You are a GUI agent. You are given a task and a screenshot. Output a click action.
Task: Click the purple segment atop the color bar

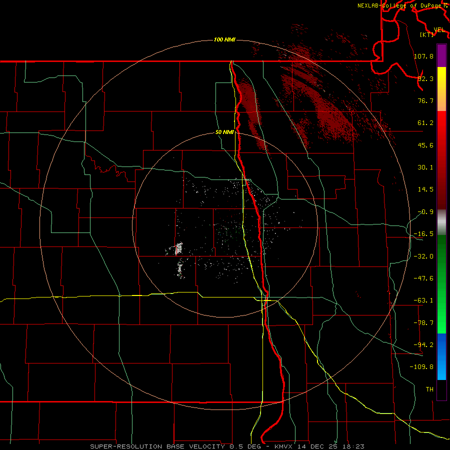[441, 55]
